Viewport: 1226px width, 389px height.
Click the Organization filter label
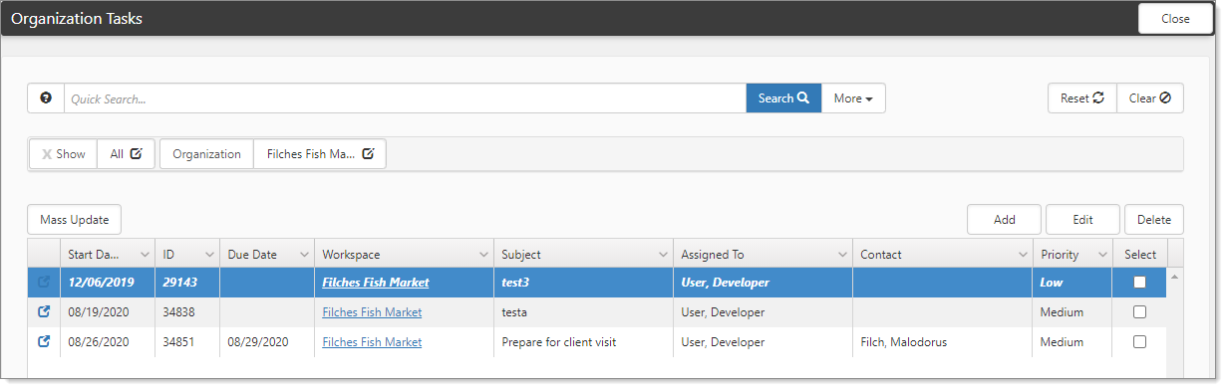[206, 154]
